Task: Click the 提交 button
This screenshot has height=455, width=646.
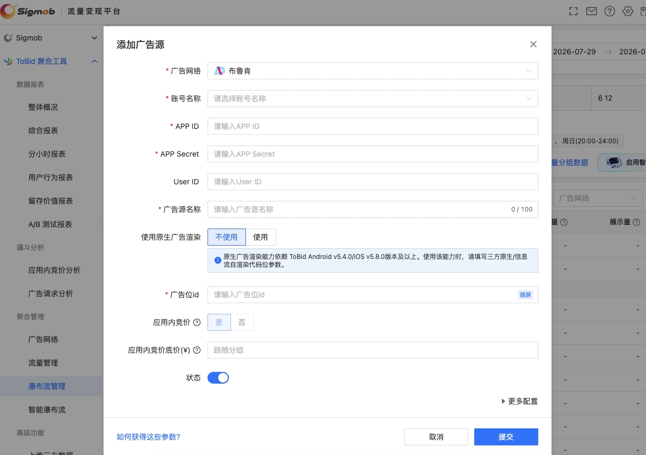Action: tap(506, 437)
